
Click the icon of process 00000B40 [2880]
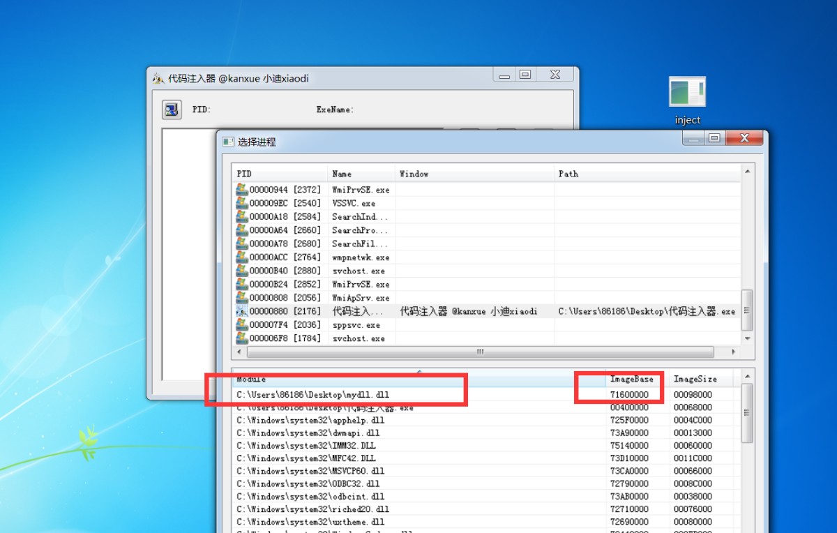242,271
